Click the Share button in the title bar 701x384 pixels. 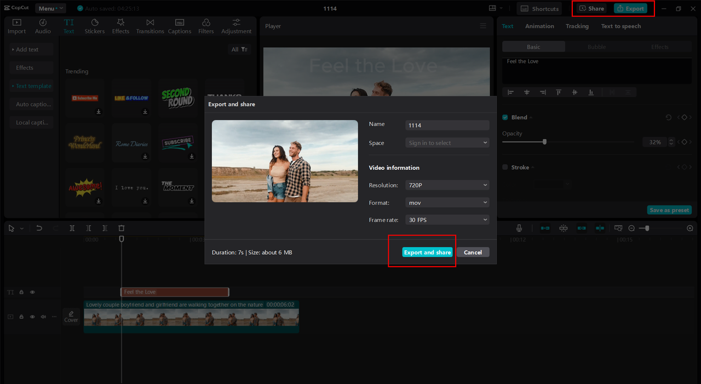591,9
